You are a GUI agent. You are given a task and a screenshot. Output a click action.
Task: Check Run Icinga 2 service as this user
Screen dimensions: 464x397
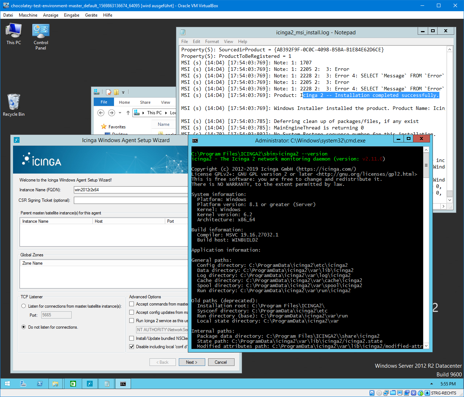(132, 321)
